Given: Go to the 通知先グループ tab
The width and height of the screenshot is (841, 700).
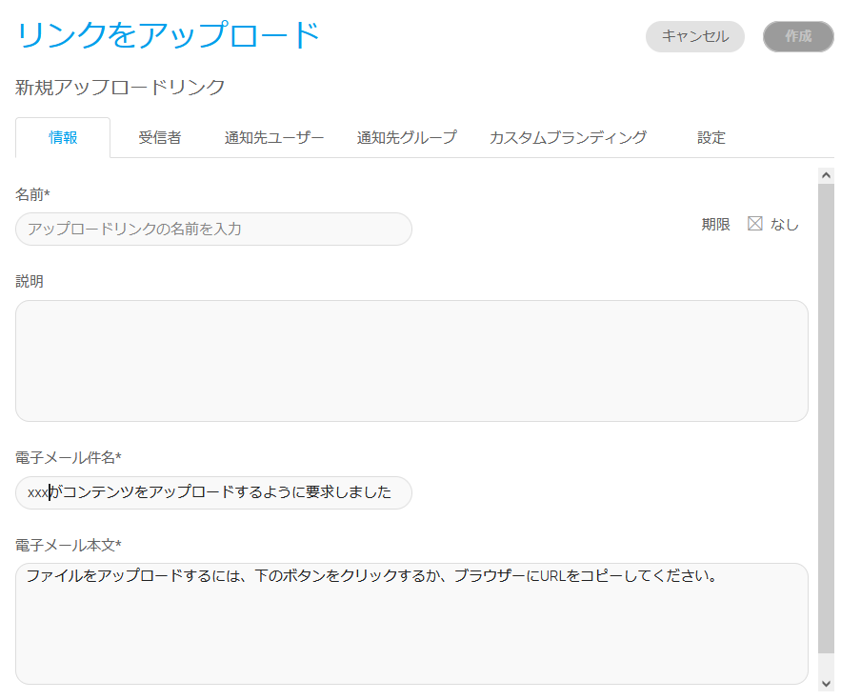Looking at the screenshot, I should click(407, 137).
